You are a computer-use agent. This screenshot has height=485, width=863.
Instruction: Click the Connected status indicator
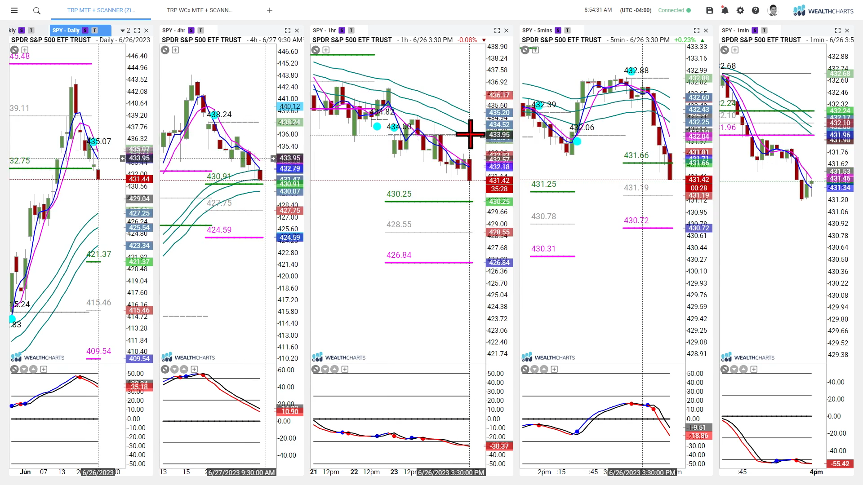[674, 10]
